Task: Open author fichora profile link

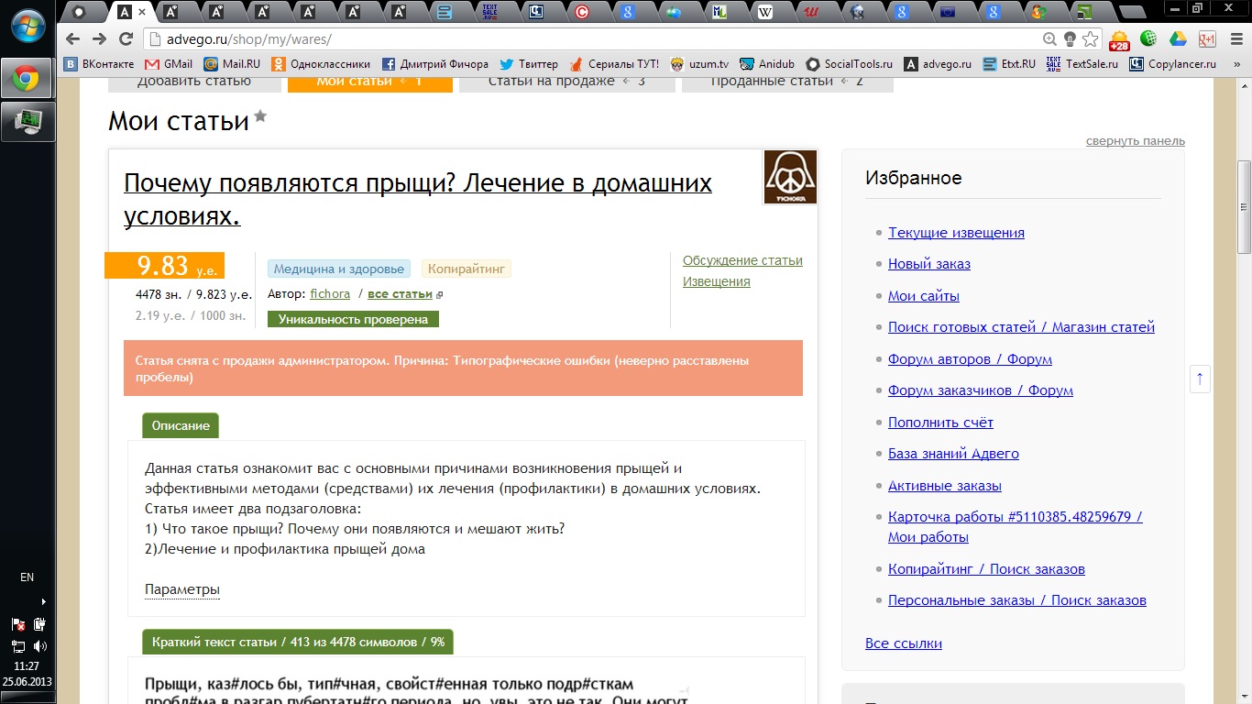Action: [330, 294]
